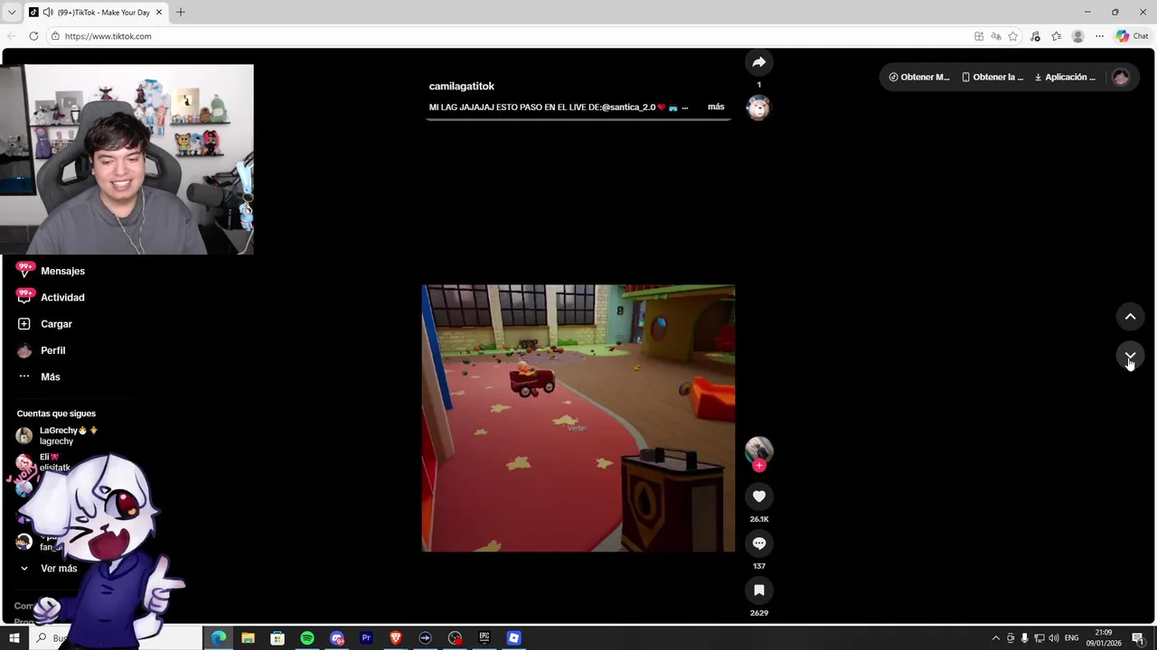Open the media control music note icon
This screenshot has width=1157, height=650.
coord(1035,36)
